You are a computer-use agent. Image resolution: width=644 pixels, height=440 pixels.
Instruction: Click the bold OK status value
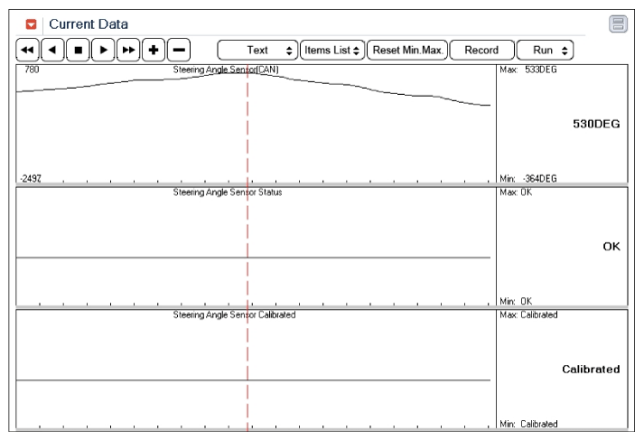(611, 247)
